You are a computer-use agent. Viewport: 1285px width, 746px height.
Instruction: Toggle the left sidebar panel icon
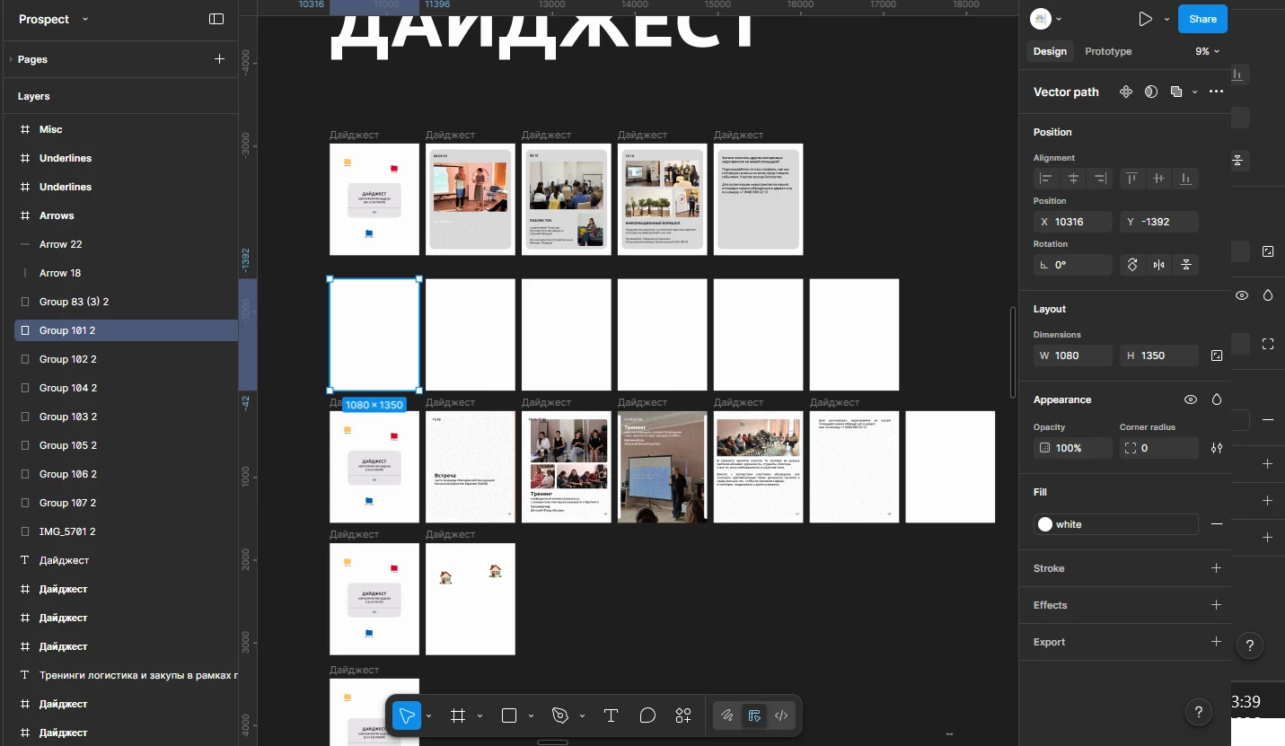216,19
